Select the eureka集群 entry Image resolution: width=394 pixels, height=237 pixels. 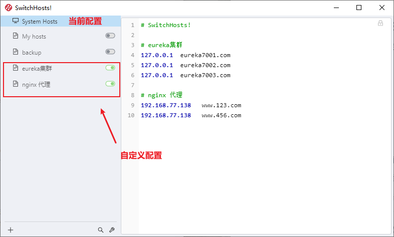click(x=61, y=68)
